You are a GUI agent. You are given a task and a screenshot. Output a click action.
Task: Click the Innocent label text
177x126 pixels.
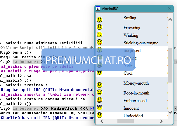pyautogui.click(x=131, y=108)
